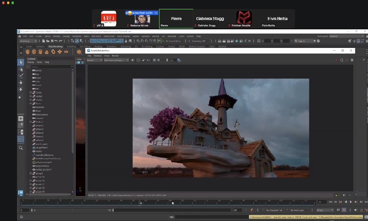Click the Undo arrow icon
Screen dimensions: 368x221
click(56, 41)
